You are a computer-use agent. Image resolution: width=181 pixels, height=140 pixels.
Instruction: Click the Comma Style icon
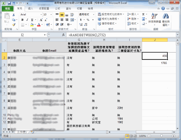93,20
